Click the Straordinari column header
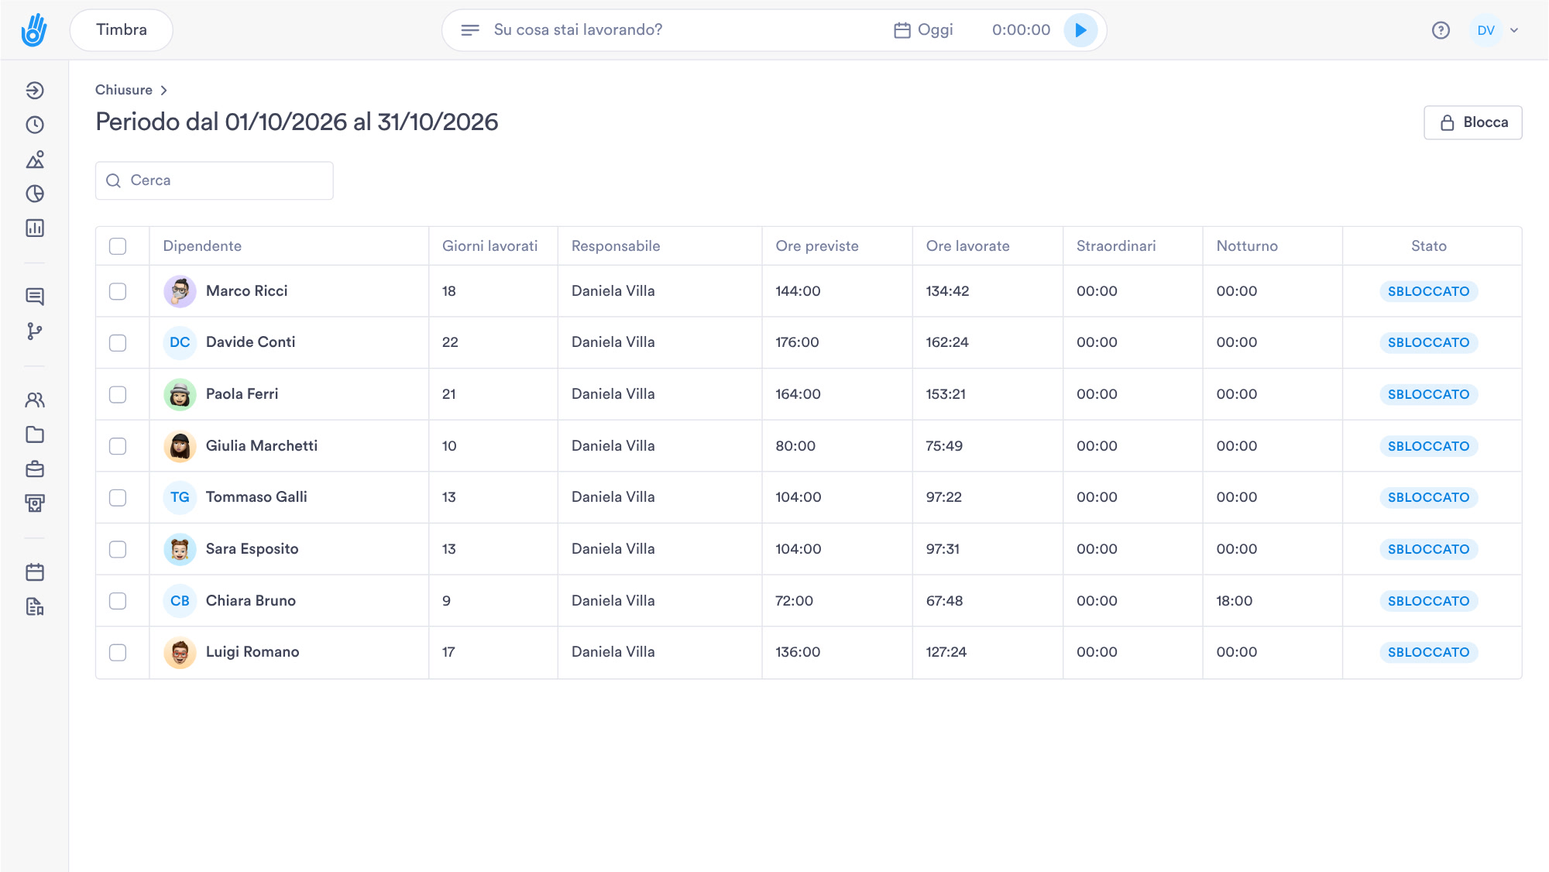The height and width of the screenshot is (872, 1549). click(1116, 246)
